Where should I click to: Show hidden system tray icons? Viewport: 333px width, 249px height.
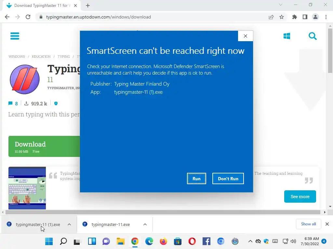250,241
